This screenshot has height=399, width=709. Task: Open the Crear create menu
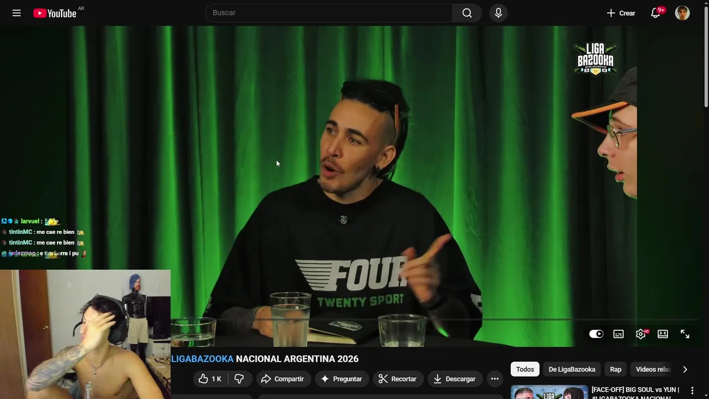point(621,13)
